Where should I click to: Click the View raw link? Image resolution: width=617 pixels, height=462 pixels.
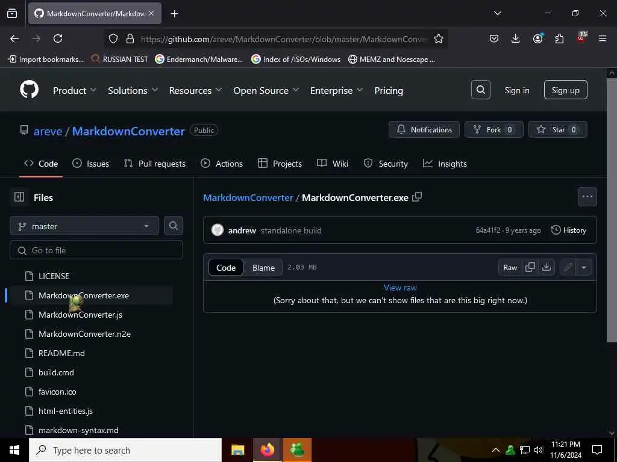point(400,288)
